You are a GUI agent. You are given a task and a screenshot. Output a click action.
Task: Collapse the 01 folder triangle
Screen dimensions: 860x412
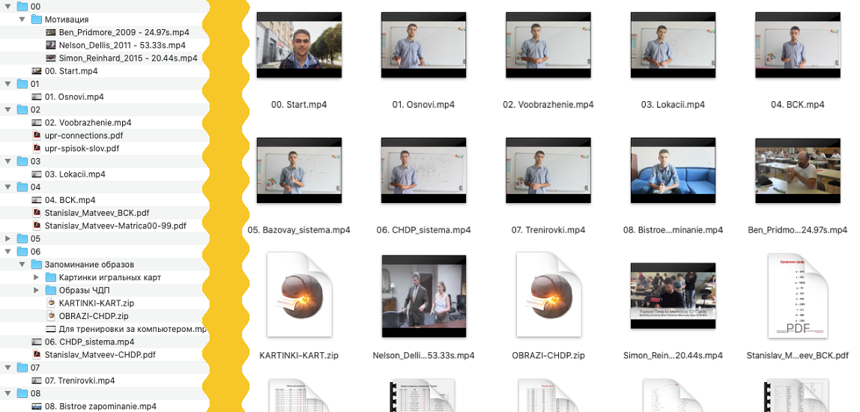coord(7,84)
